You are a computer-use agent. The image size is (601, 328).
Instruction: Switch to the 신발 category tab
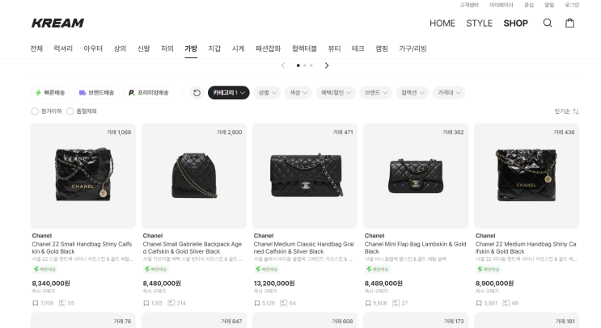tap(144, 48)
